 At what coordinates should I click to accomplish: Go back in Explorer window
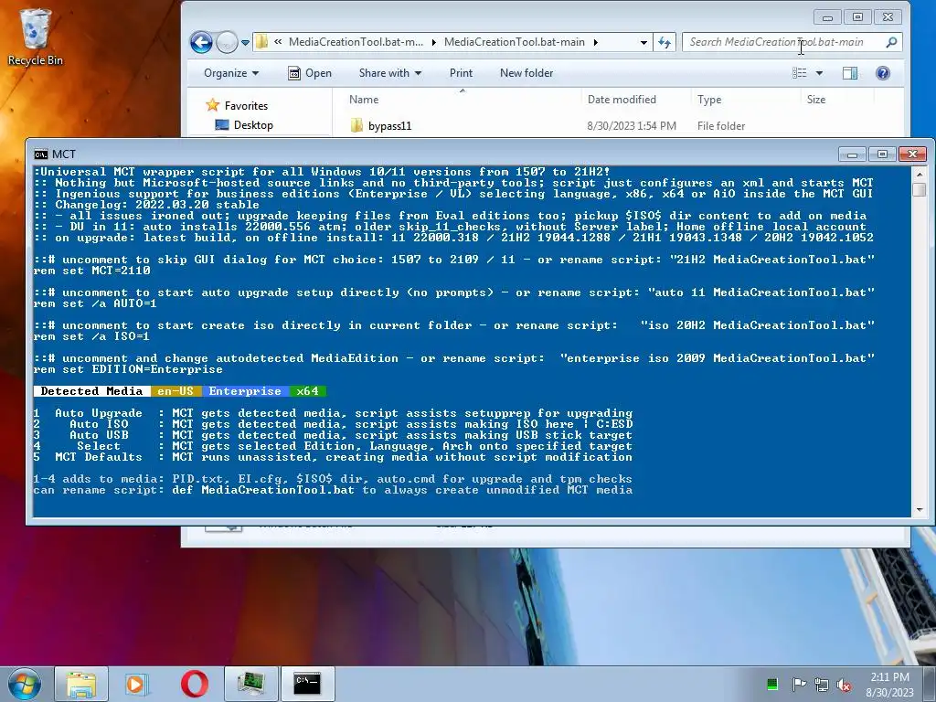pos(201,42)
